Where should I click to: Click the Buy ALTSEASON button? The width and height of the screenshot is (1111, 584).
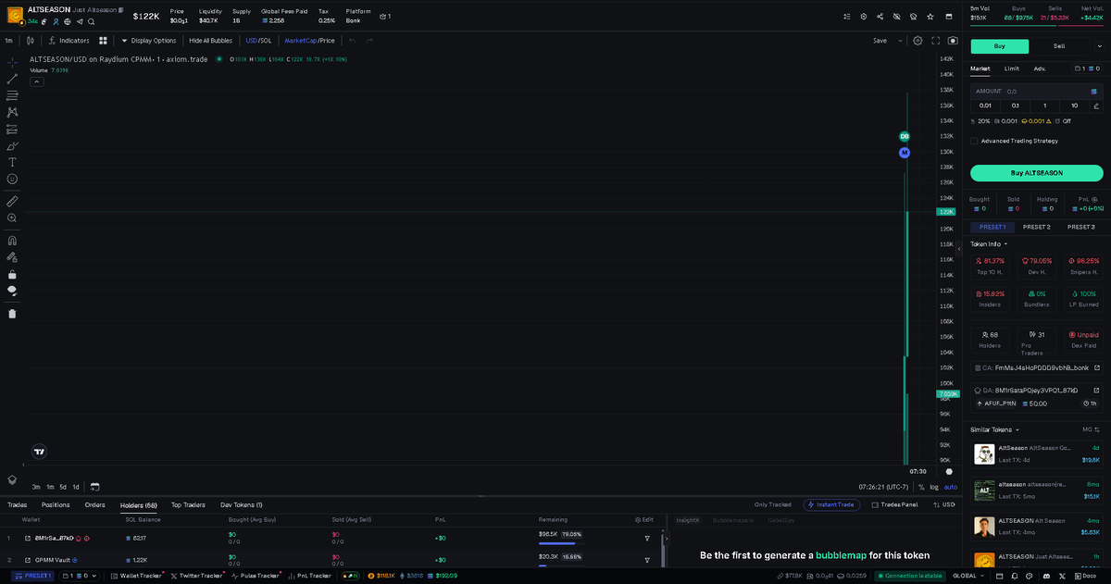click(x=1037, y=173)
